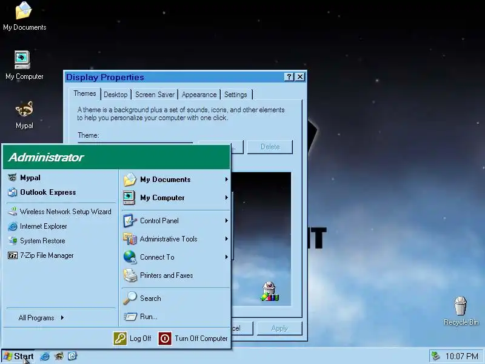Click Apply in Display Properties
Image resolution: width=485 pixels, height=364 pixels.
pos(279,328)
